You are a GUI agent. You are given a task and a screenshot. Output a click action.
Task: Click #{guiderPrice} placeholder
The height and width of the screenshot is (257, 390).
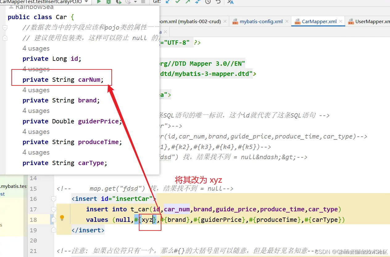219,220
